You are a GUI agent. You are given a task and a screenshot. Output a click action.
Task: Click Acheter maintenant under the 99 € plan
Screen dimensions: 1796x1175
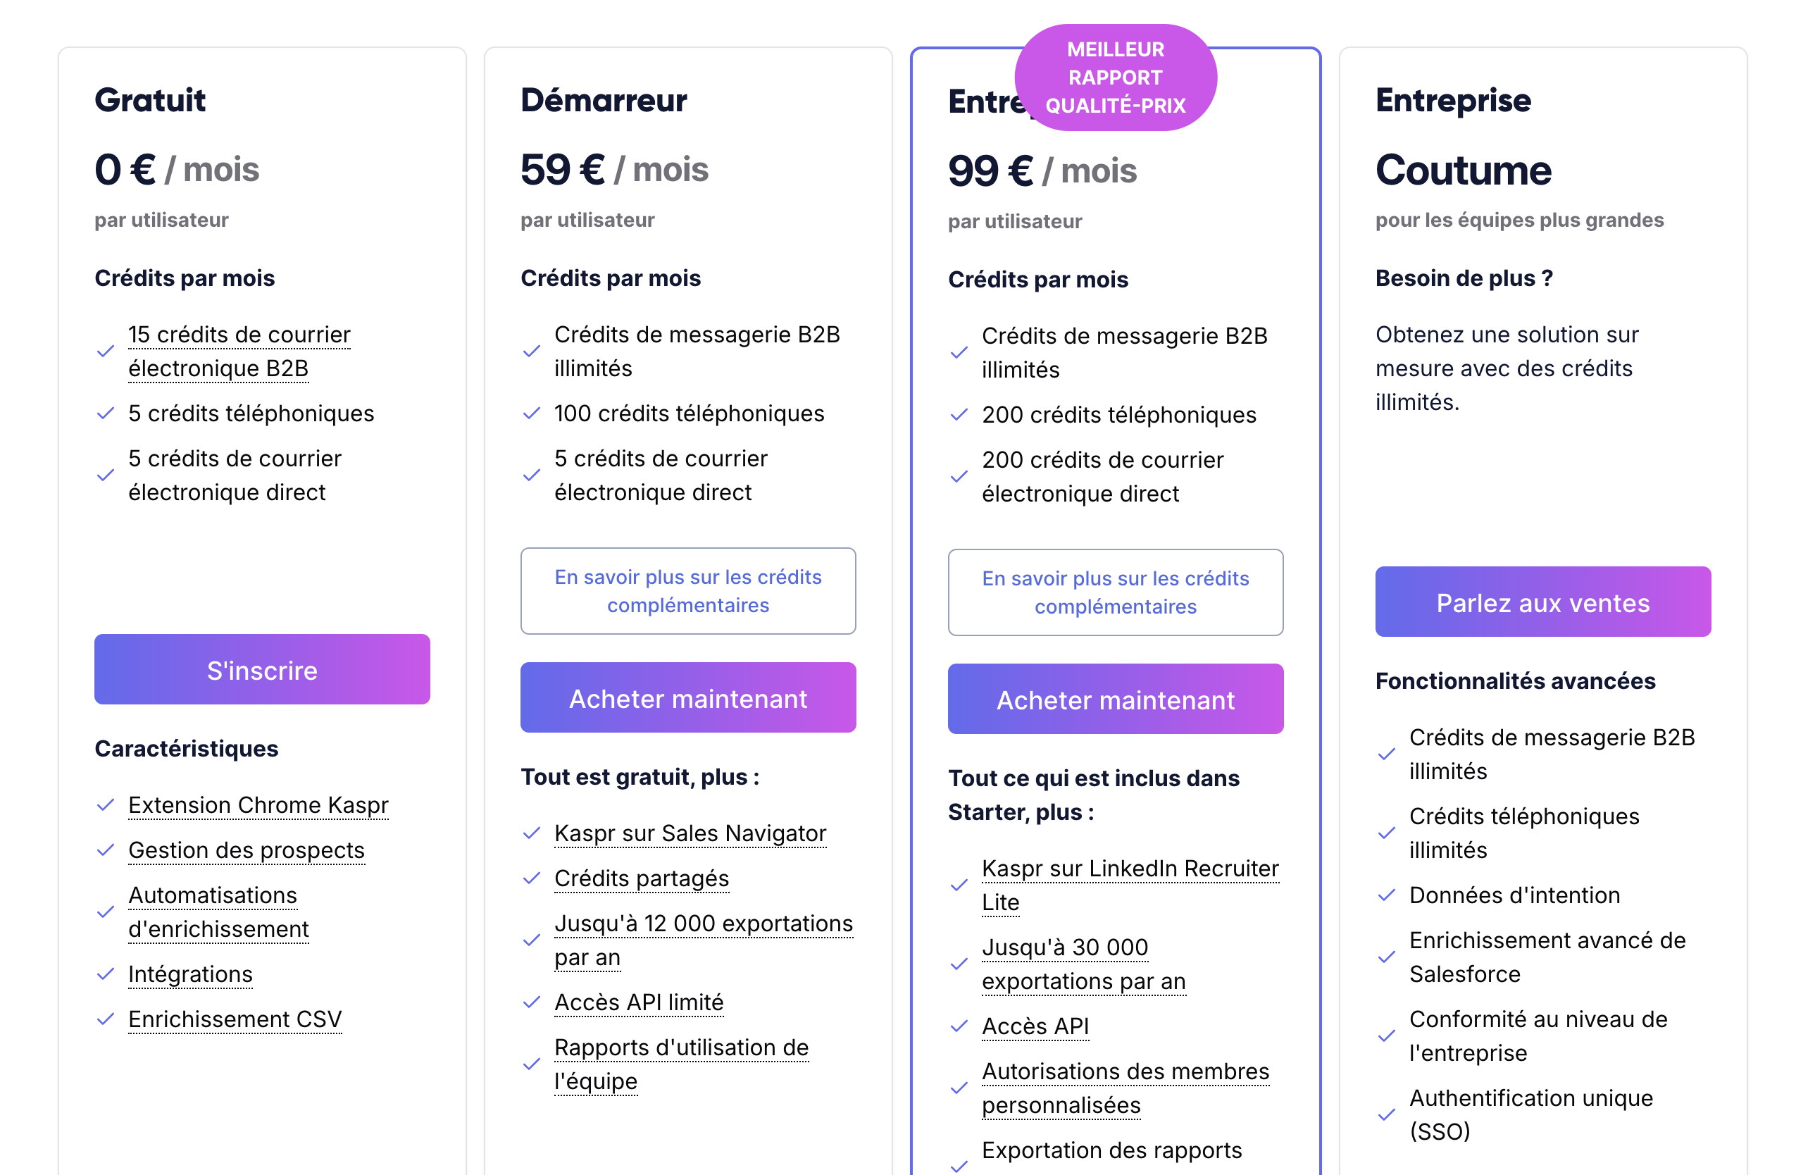[1116, 700]
